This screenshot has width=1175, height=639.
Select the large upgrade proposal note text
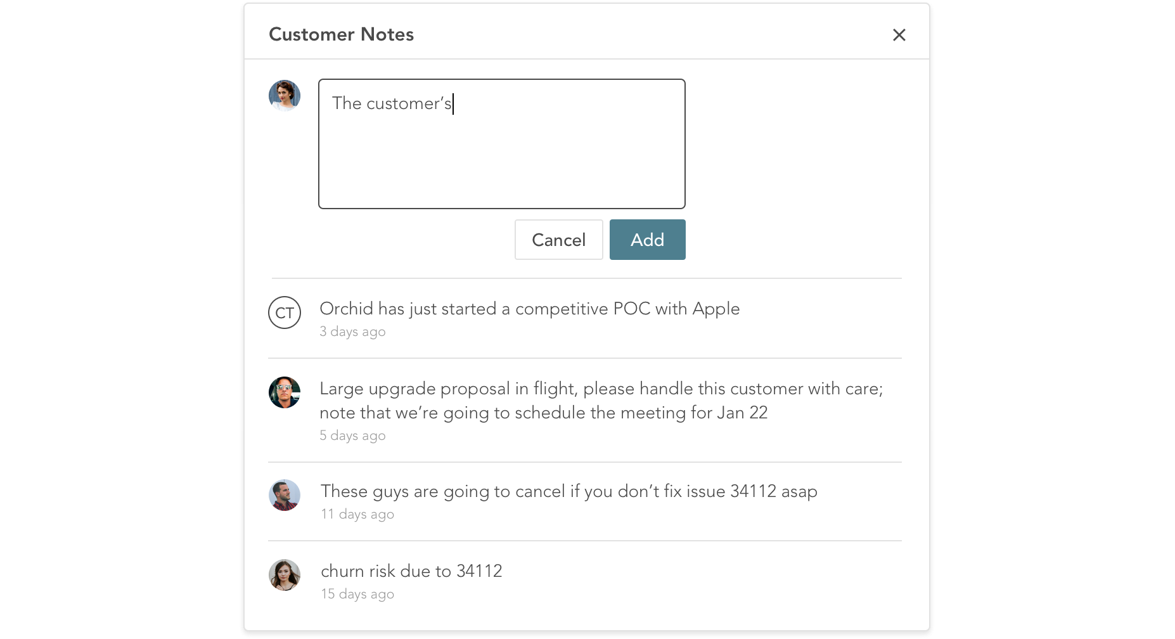coord(601,401)
